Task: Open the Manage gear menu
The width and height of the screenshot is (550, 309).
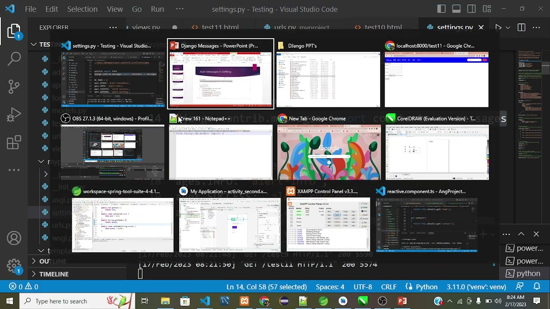Action: tap(14, 266)
